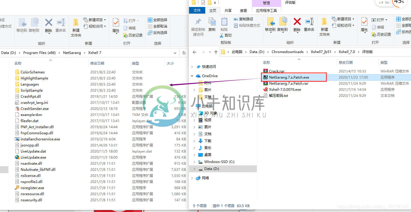The image size is (411, 212).
Task: Click refresh button in left window address bar
Action: point(184,53)
